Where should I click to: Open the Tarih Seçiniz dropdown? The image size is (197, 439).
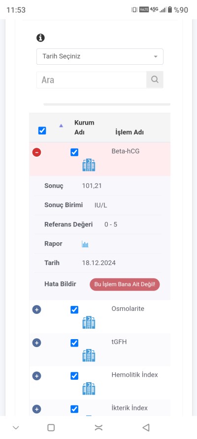[x=100, y=56]
